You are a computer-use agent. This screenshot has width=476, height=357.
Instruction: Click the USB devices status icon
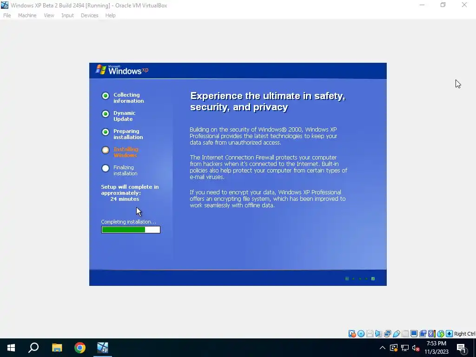(396, 334)
